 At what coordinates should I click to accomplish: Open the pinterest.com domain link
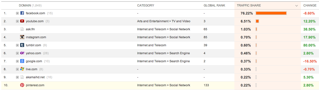click(35, 85)
